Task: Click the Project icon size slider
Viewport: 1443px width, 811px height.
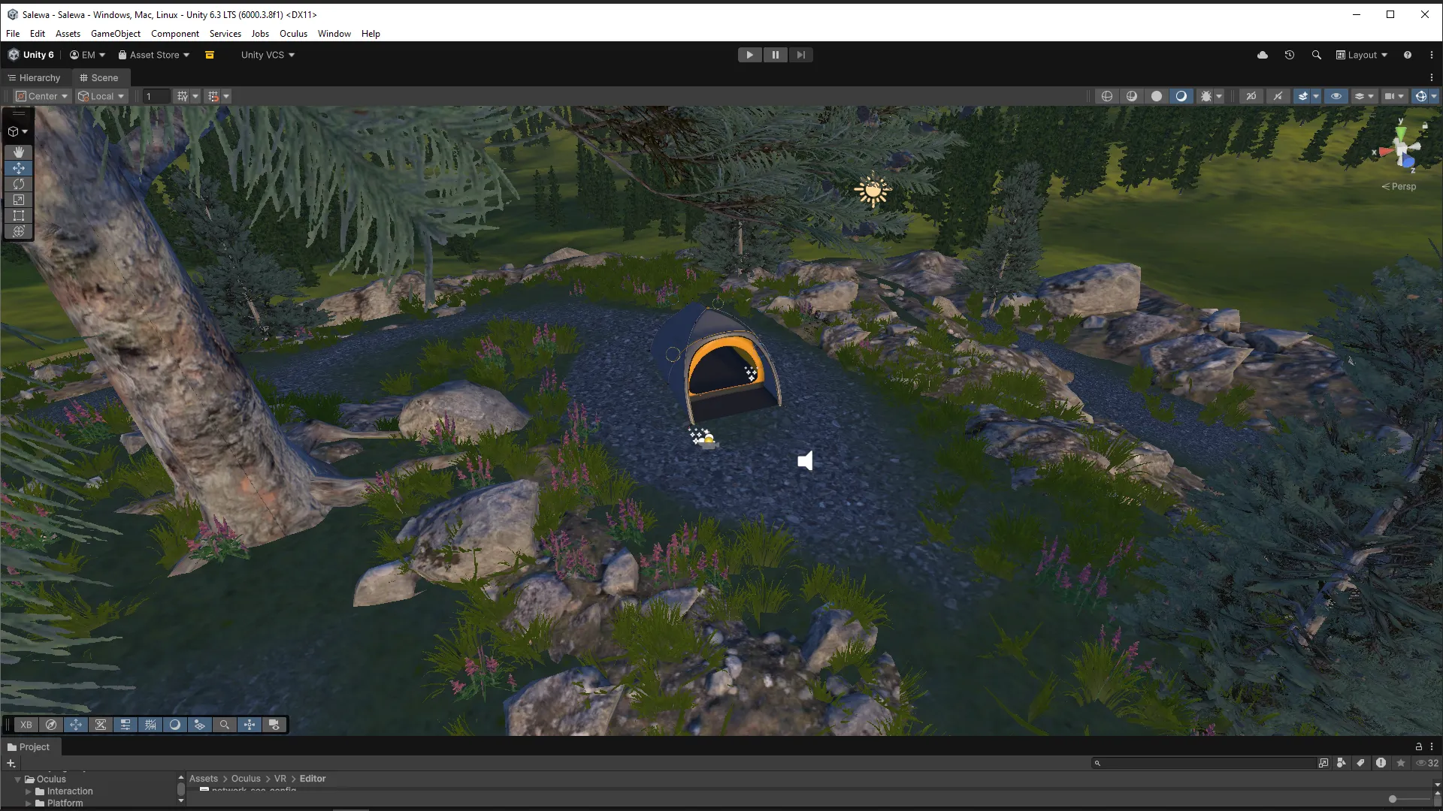Action: tap(1393, 799)
